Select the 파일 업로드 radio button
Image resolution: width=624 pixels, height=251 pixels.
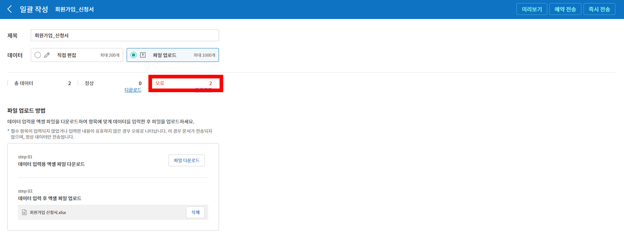click(x=133, y=55)
